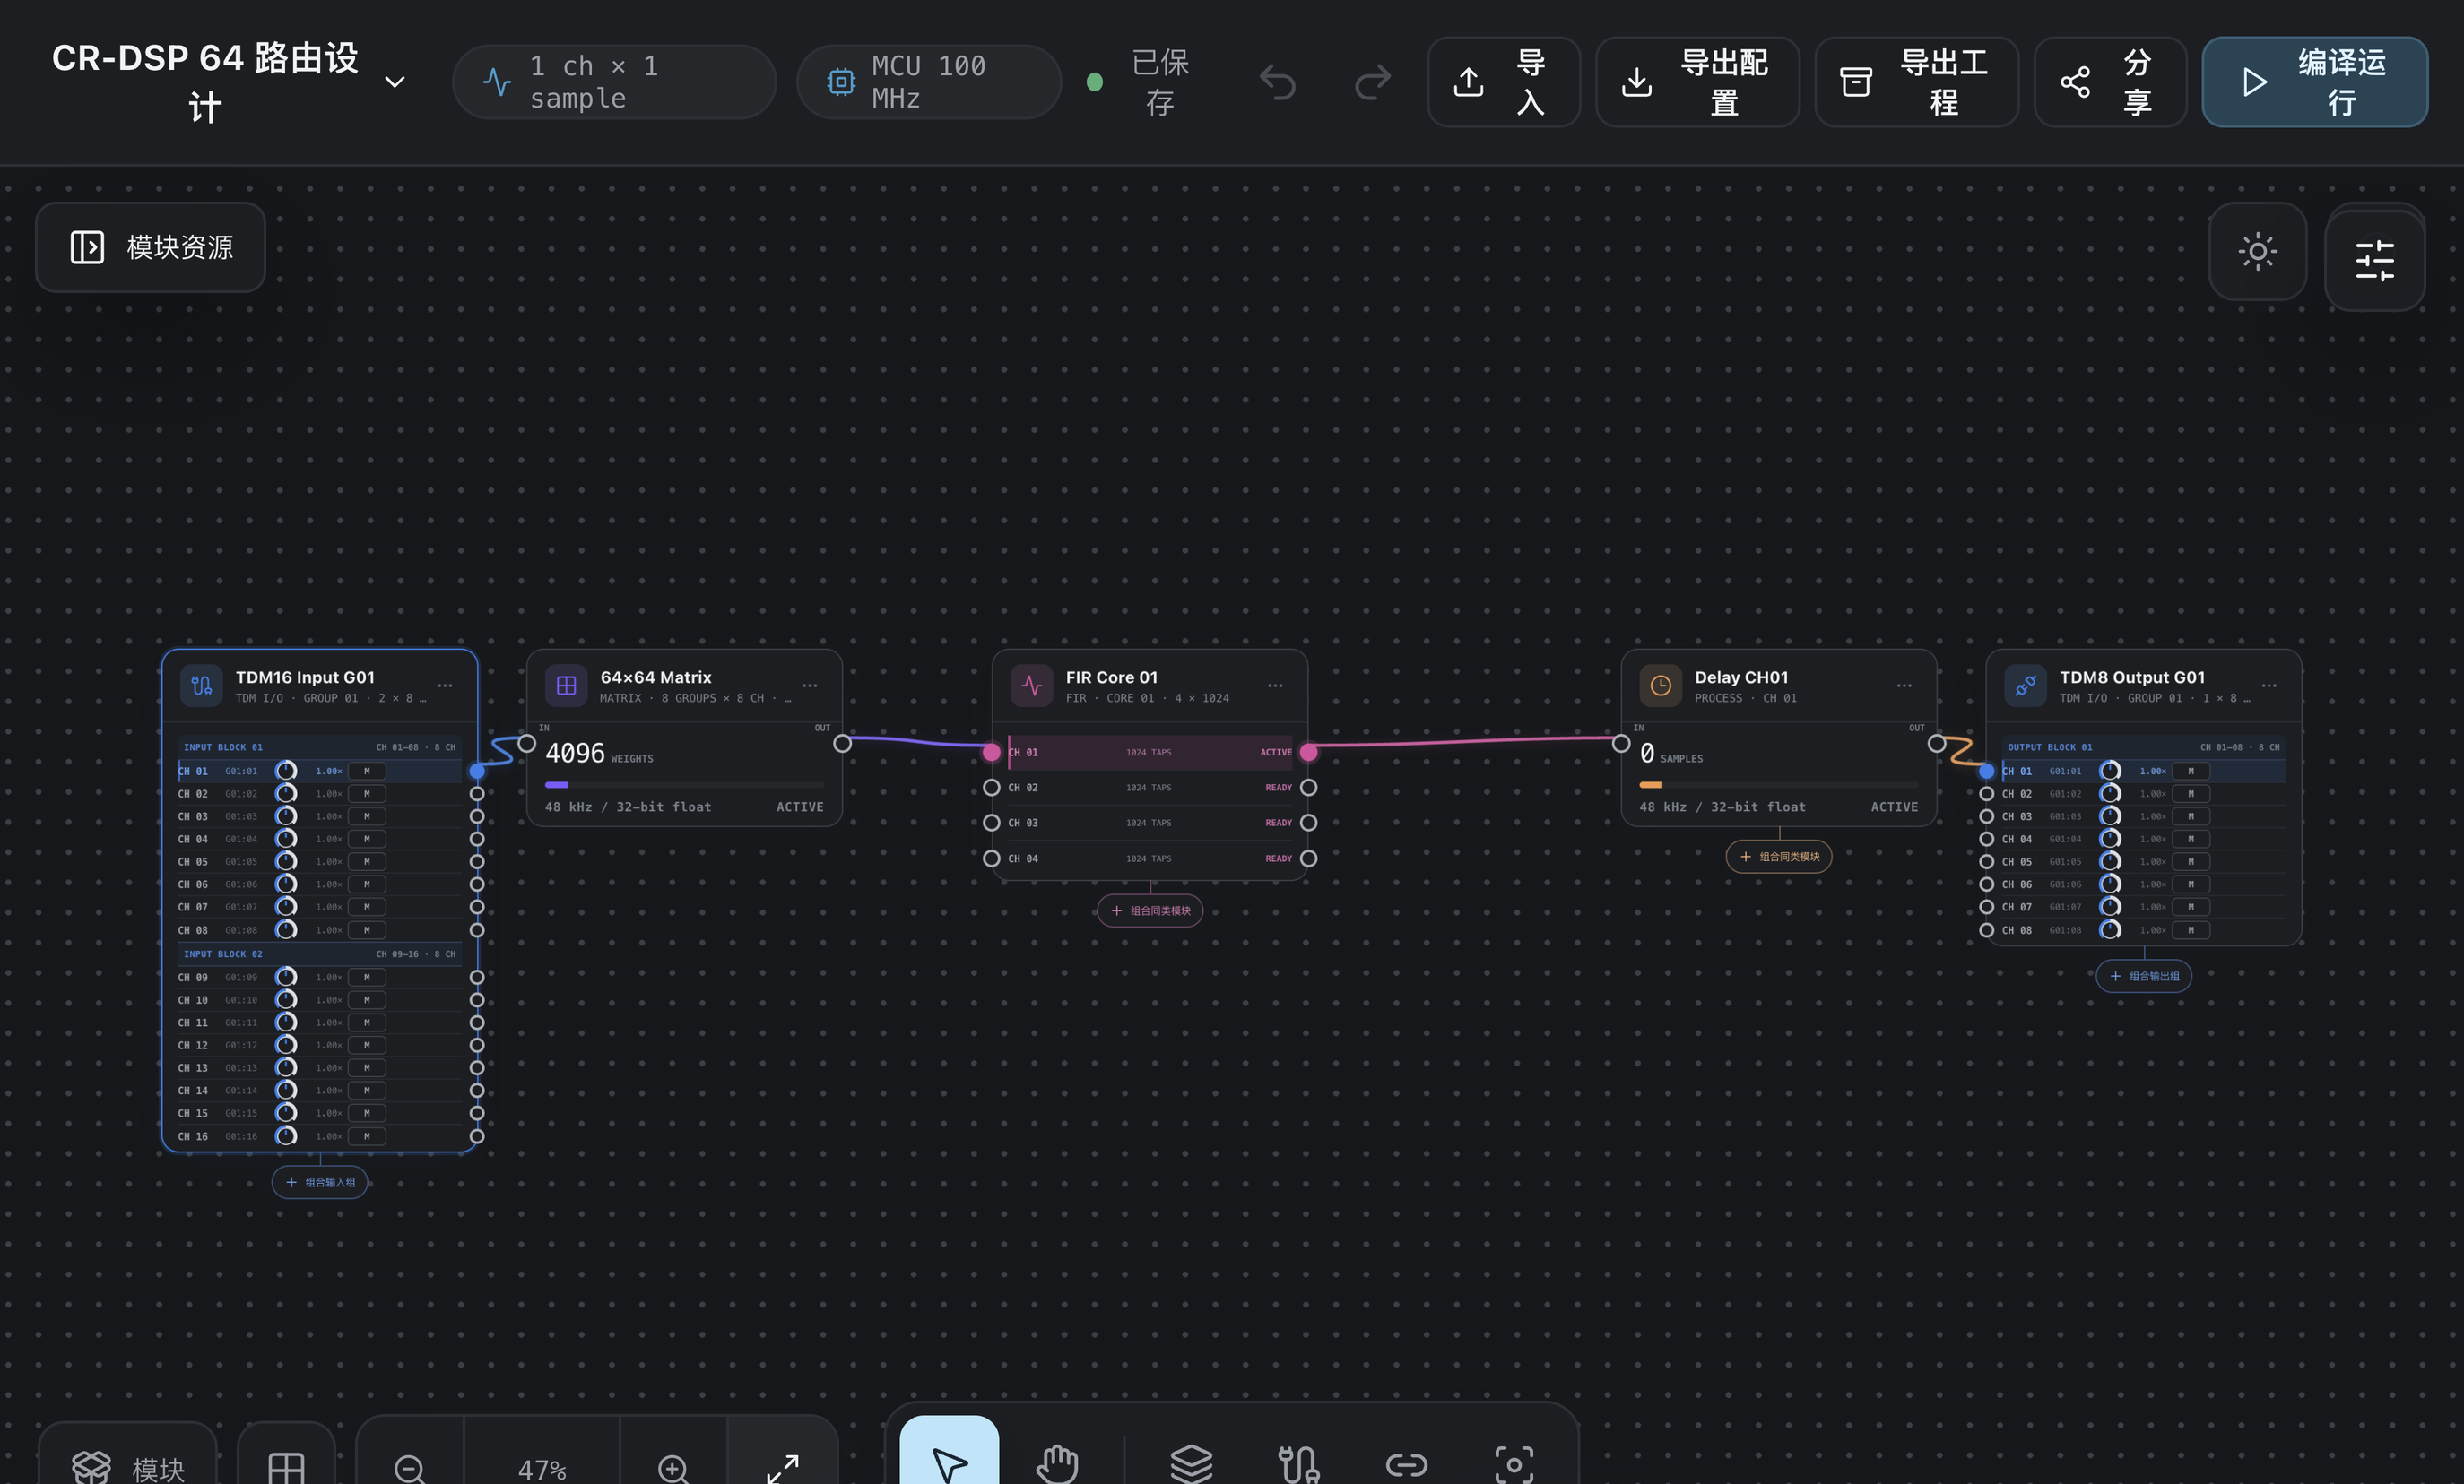Zoom in on the canvas
This screenshot has width=2464, height=1484.
tap(673, 1467)
